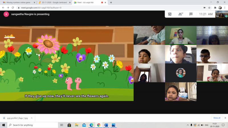Toggle the Meet grid layout icon
The image size is (228, 128).
point(170,14)
